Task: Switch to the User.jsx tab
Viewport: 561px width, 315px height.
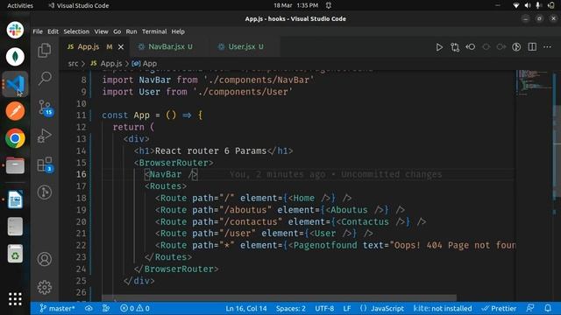Action: pyautogui.click(x=242, y=46)
